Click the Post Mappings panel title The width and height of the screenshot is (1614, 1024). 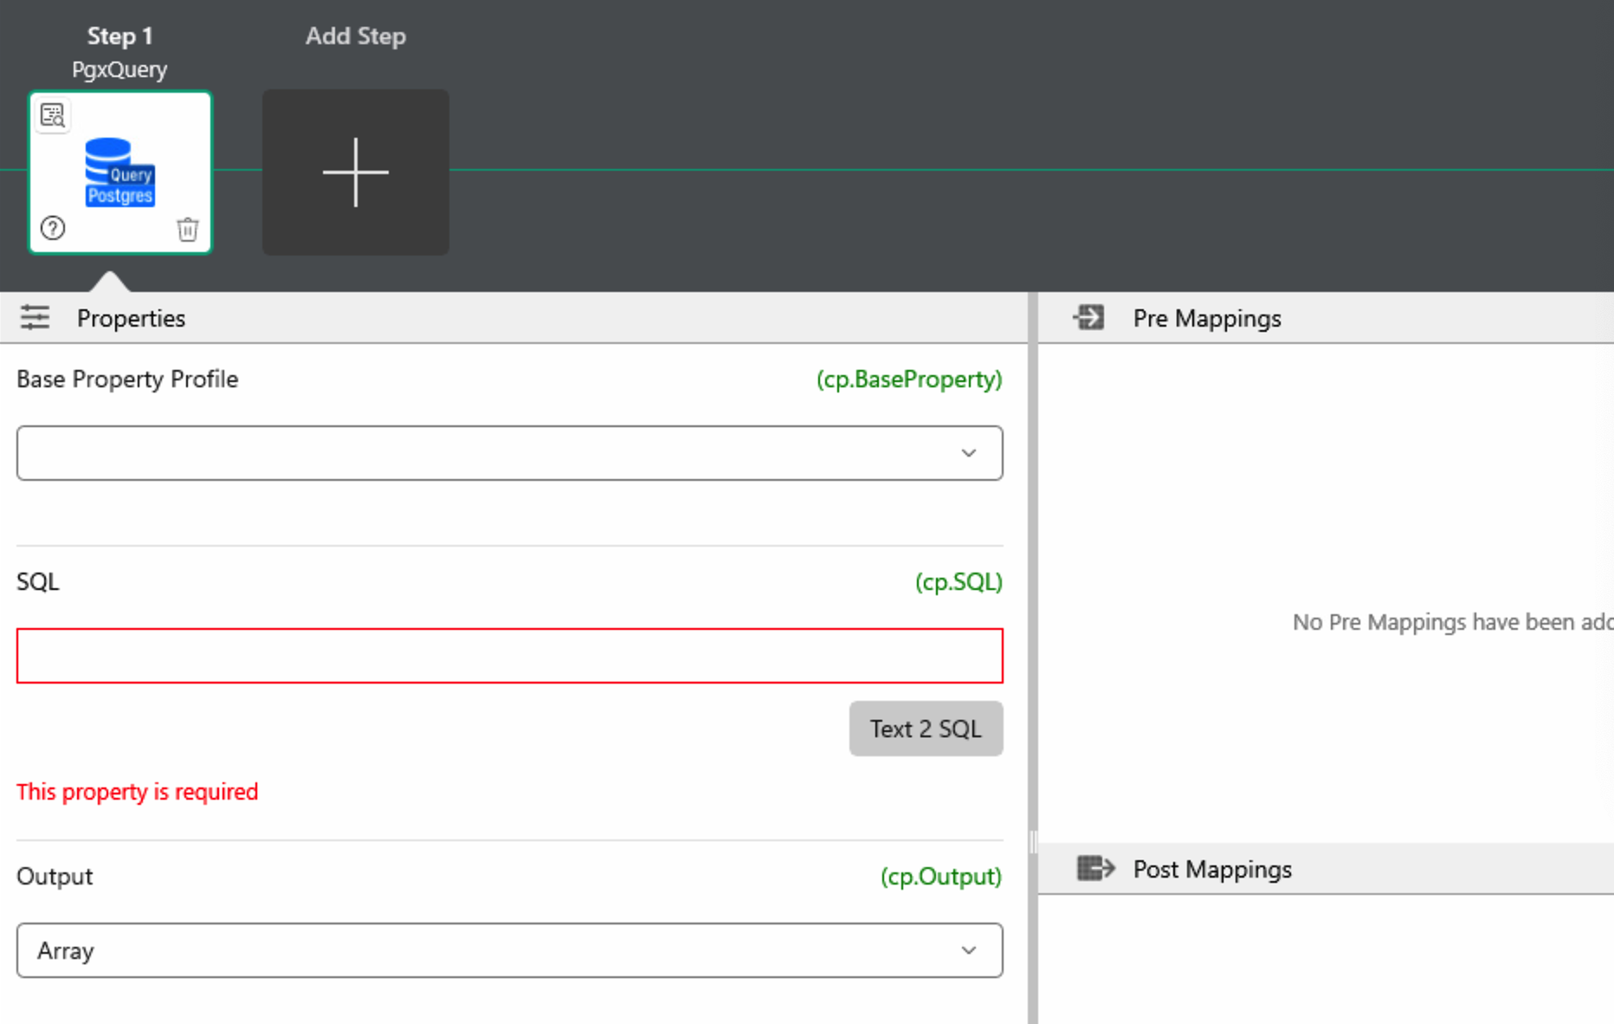(x=1211, y=869)
